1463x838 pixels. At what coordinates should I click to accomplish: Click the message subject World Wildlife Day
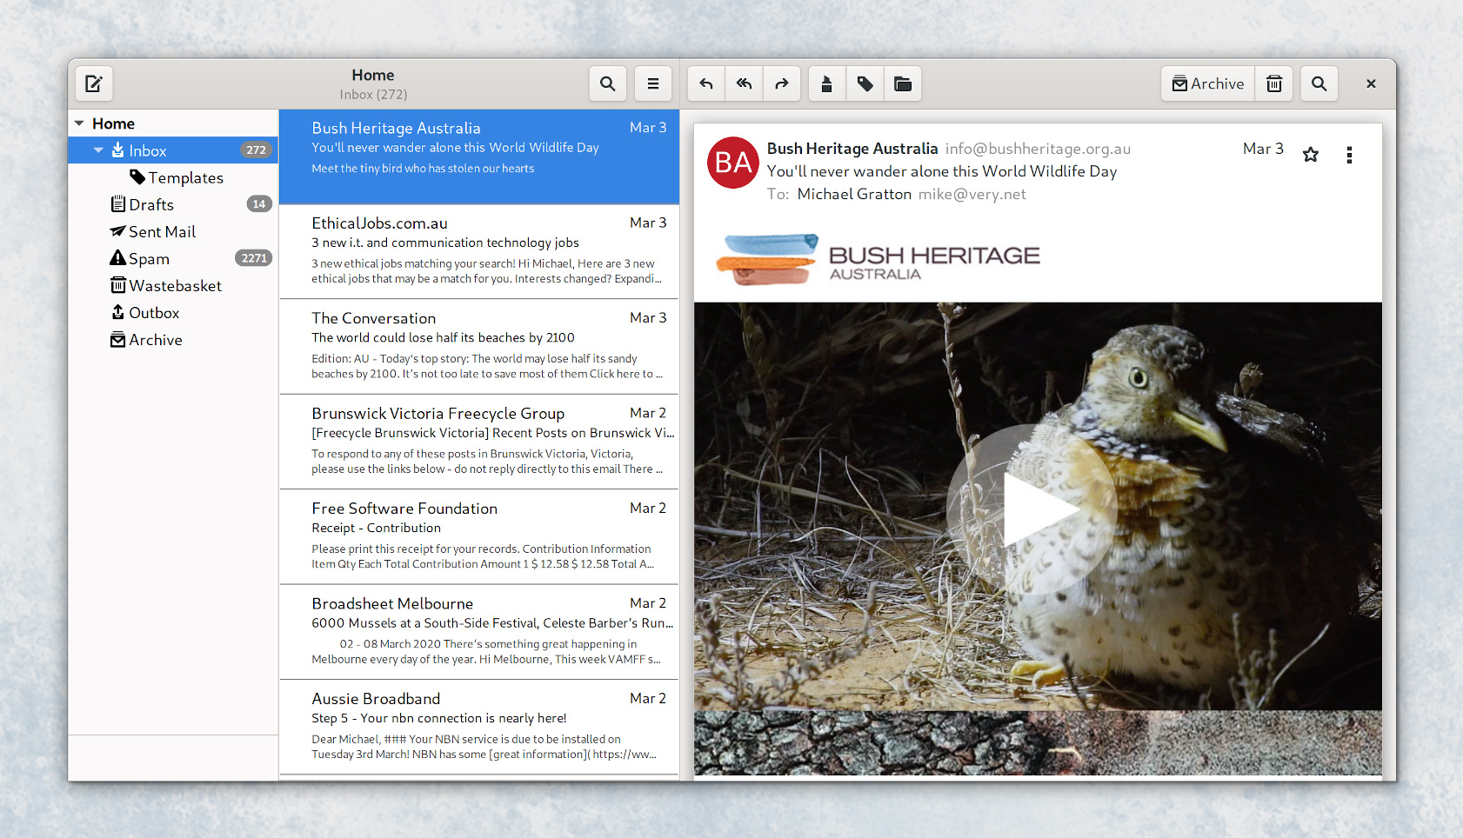942,171
